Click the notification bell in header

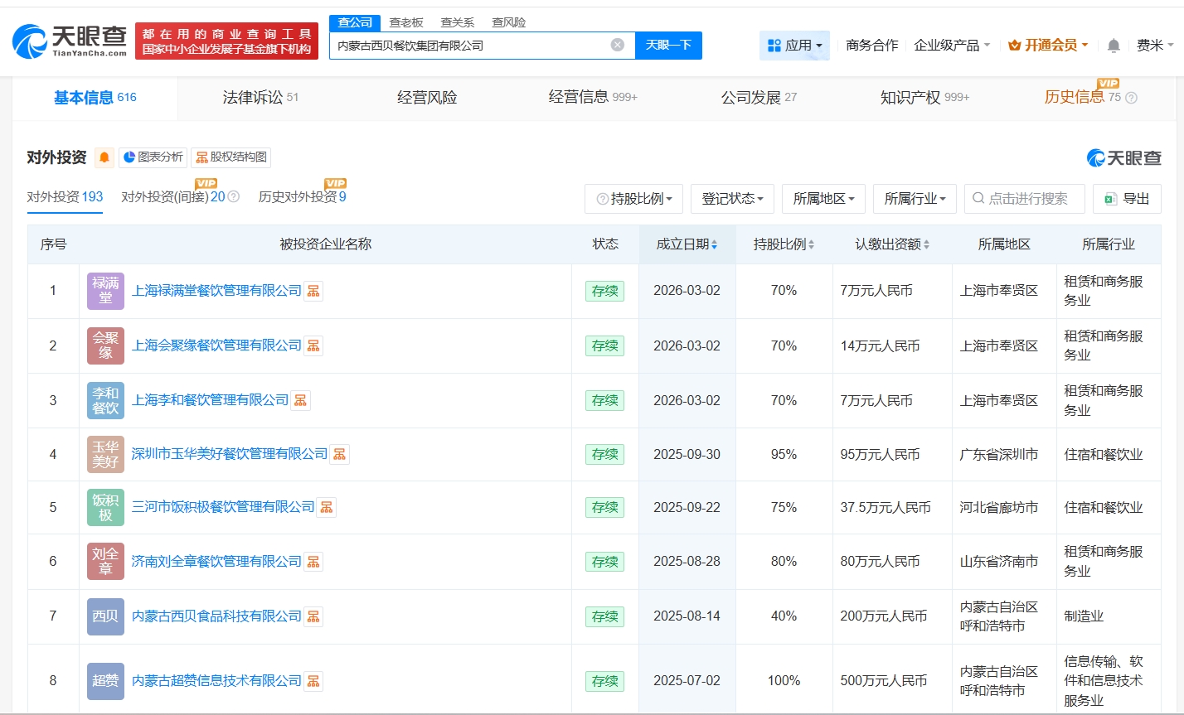(1114, 46)
